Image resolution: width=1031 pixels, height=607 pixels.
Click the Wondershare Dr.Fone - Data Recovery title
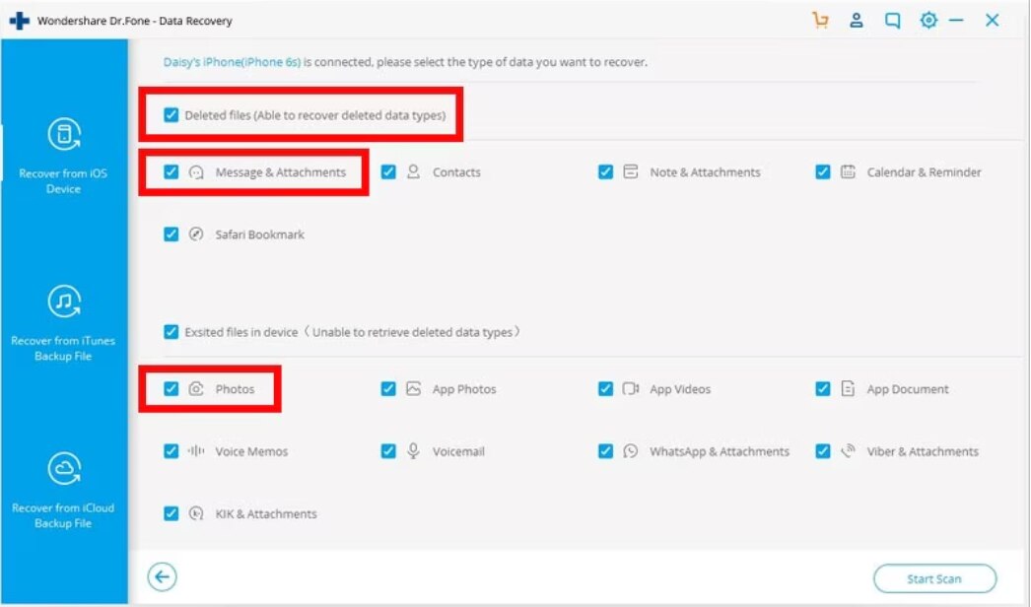tap(135, 21)
